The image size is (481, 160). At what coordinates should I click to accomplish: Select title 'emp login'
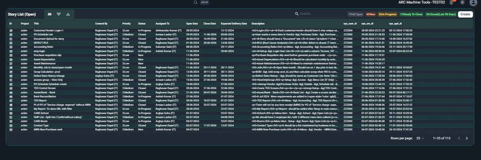tap(39, 51)
